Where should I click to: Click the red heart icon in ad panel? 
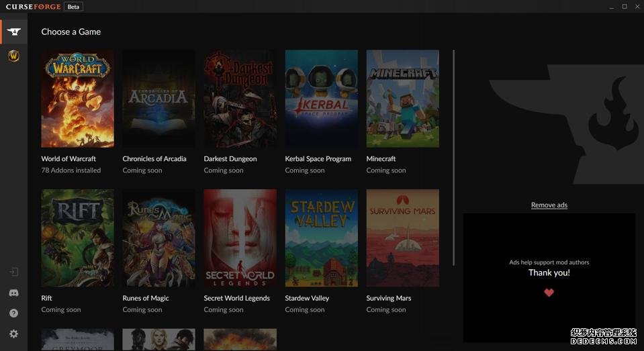[549, 293]
